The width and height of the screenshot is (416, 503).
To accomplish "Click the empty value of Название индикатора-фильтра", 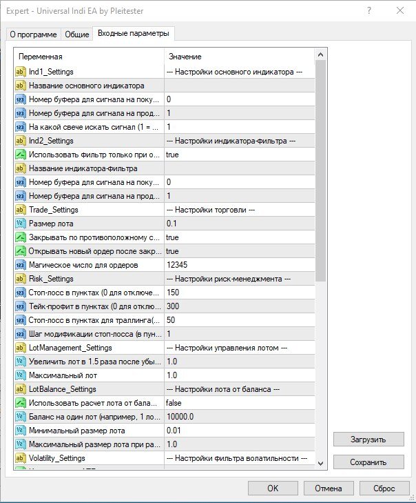I will coord(240,168).
